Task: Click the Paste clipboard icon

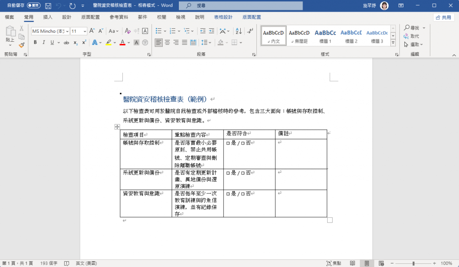Action: pos(10,31)
